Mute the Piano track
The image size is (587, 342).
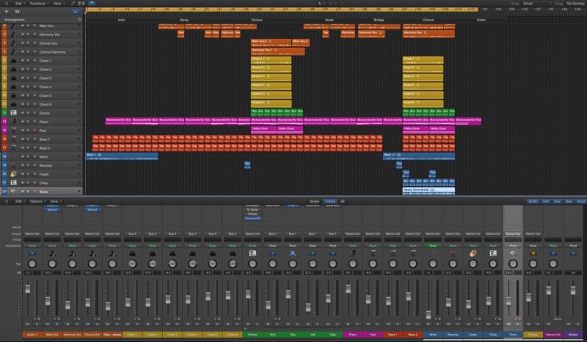tap(23, 122)
